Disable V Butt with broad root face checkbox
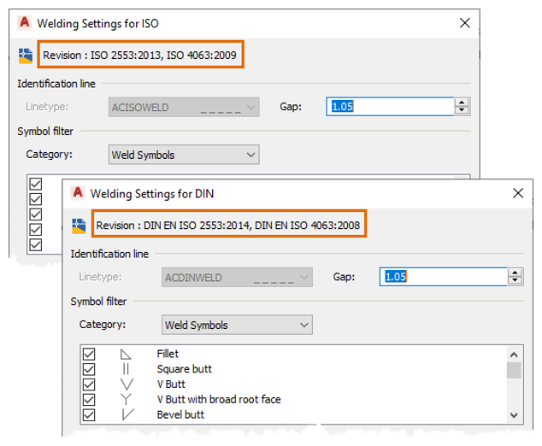Viewport: 542px width, 446px height. click(87, 400)
